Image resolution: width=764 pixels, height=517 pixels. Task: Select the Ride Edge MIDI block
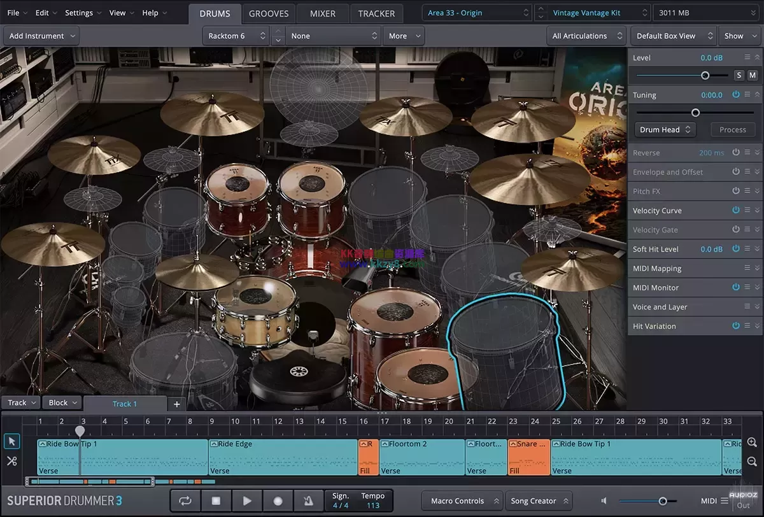click(x=283, y=457)
